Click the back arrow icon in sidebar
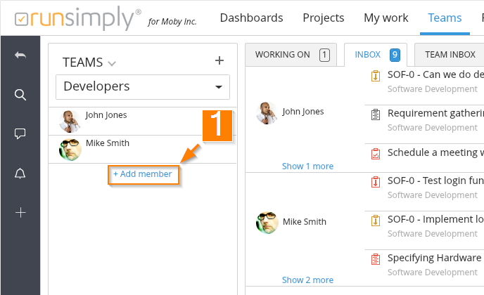Screen dimensions: 484x295 tap(20, 55)
